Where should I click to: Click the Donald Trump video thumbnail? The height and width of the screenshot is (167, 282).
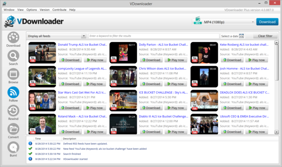(x=42, y=53)
